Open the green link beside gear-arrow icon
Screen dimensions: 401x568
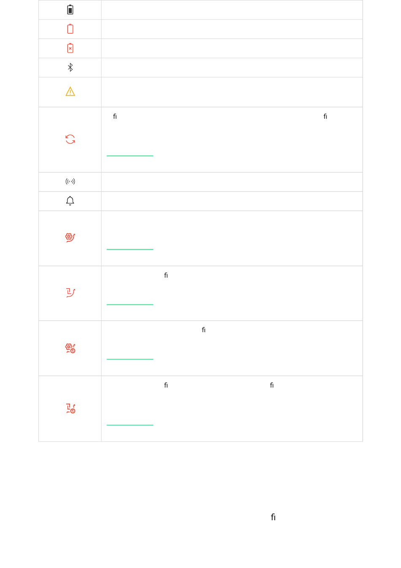tap(130, 249)
